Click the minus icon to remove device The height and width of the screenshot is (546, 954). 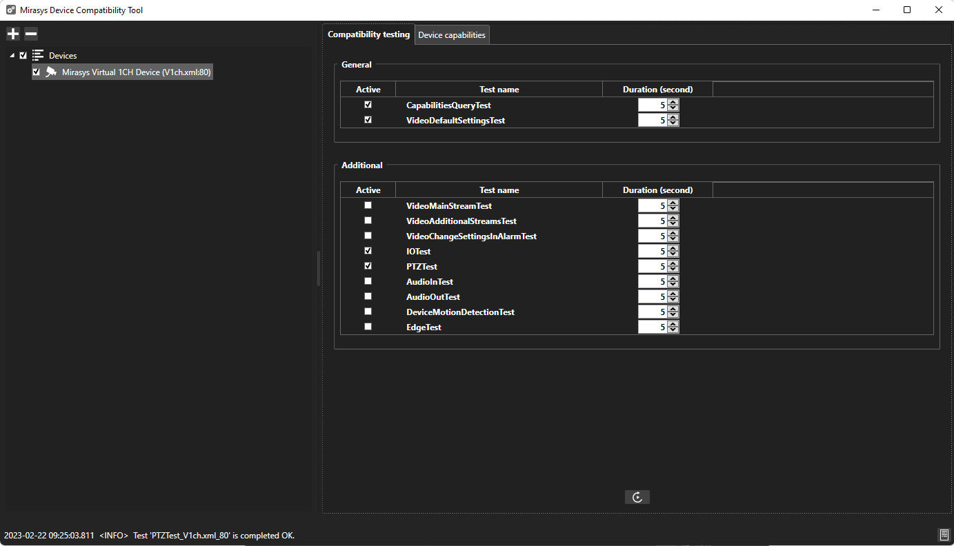tap(31, 34)
